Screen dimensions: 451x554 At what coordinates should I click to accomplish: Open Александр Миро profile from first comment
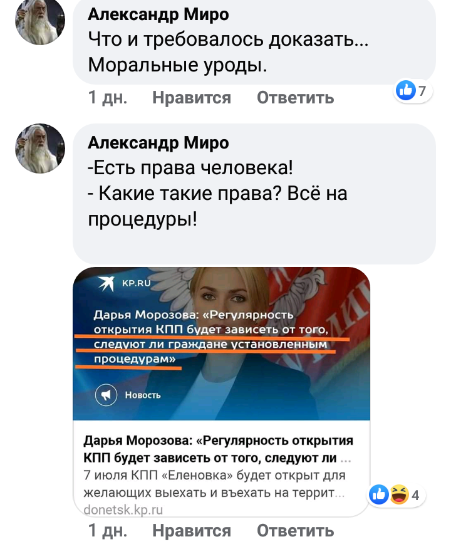pyautogui.click(x=158, y=14)
